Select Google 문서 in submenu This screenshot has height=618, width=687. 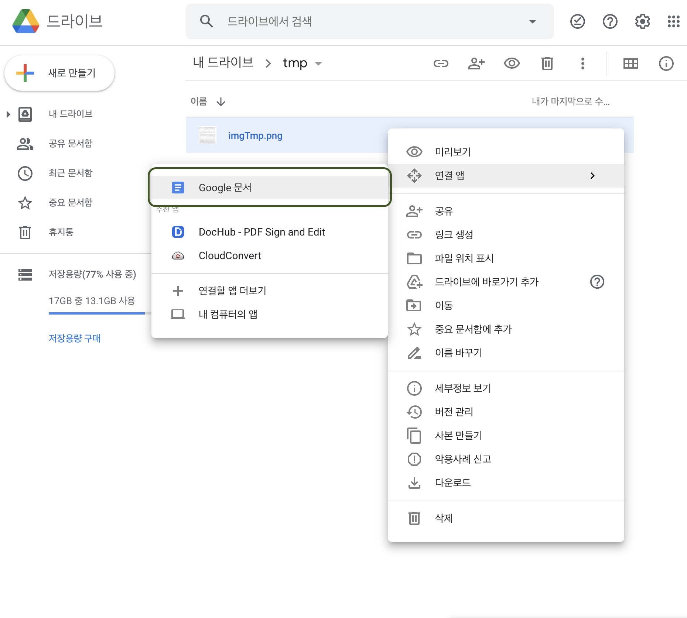[x=270, y=188]
